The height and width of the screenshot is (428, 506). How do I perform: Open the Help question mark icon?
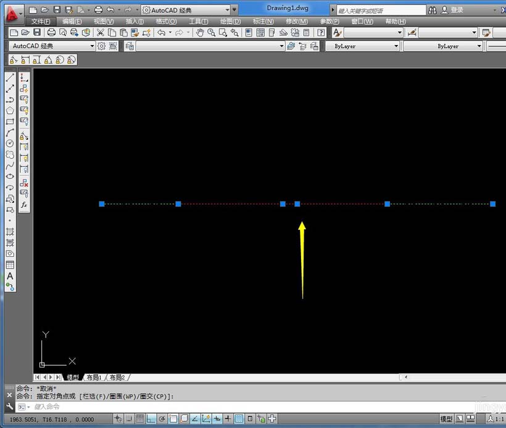pos(321,32)
